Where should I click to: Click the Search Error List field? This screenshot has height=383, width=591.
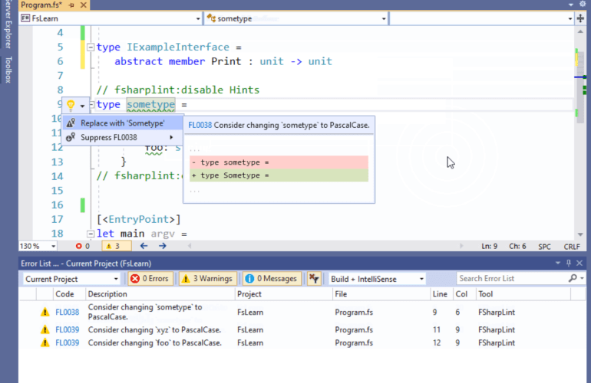point(510,279)
